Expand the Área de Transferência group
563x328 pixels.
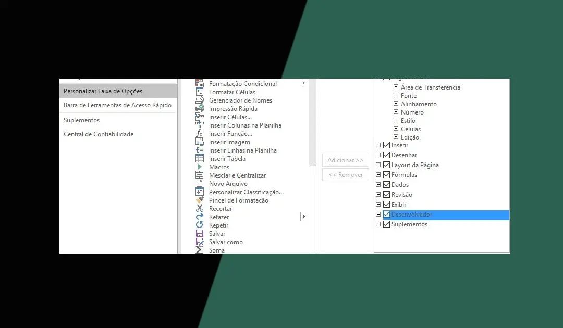396,87
